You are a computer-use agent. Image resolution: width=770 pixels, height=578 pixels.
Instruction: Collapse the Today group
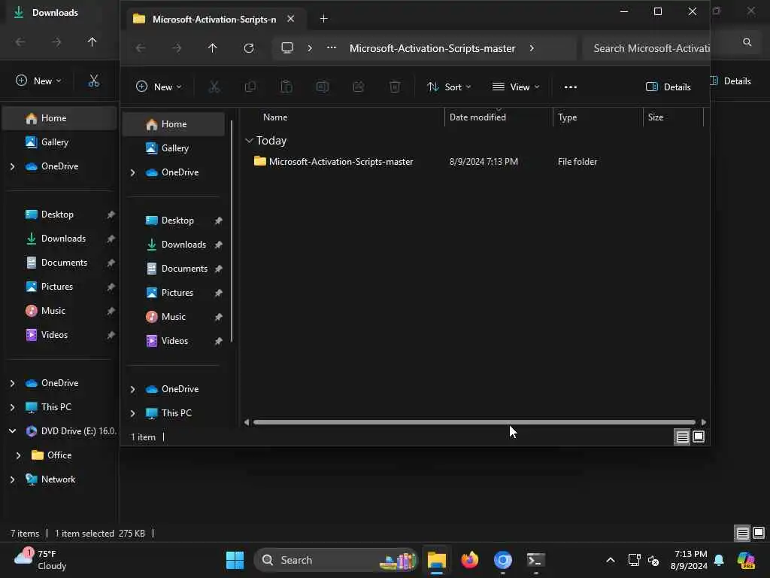click(x=249, y=141)
